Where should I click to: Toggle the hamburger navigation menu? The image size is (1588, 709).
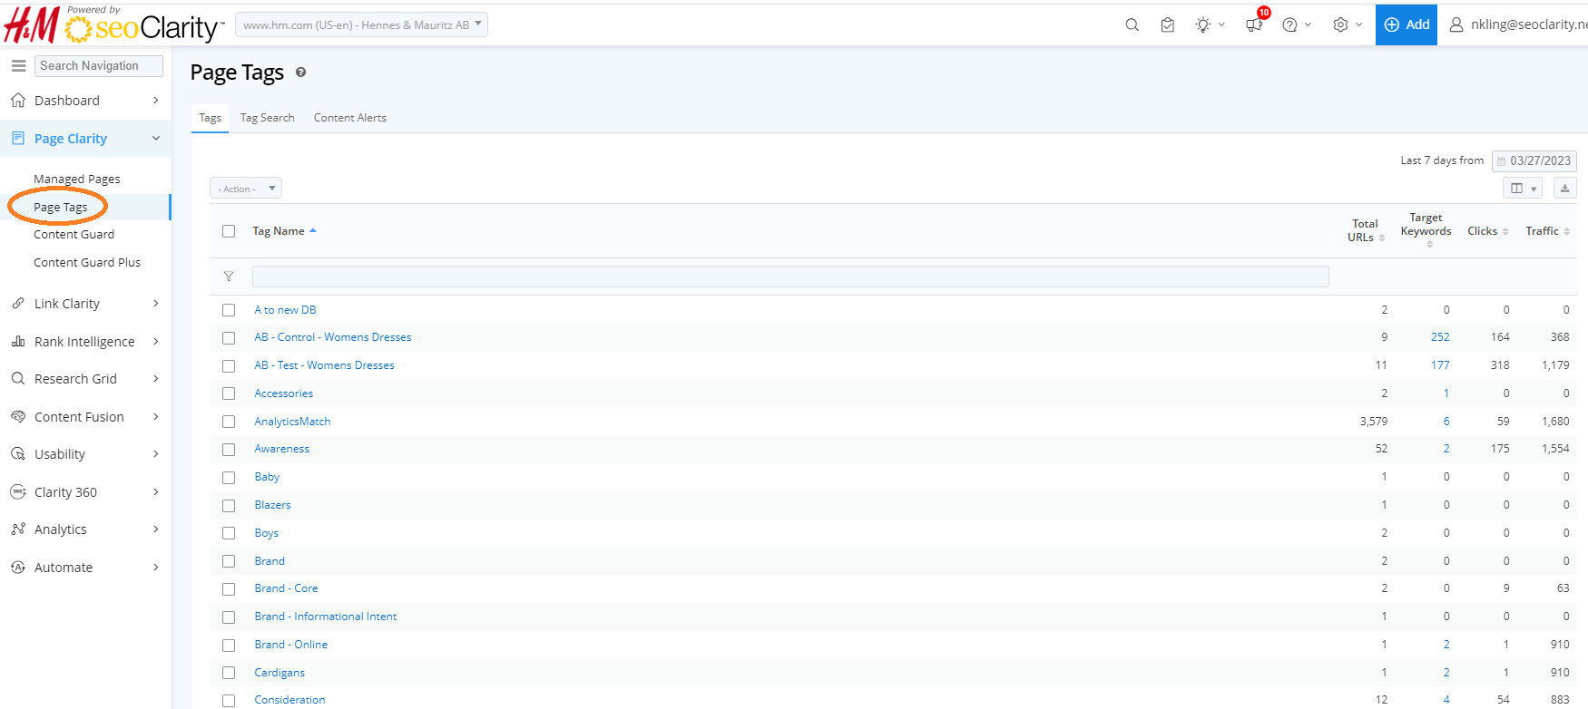[18, 66]
